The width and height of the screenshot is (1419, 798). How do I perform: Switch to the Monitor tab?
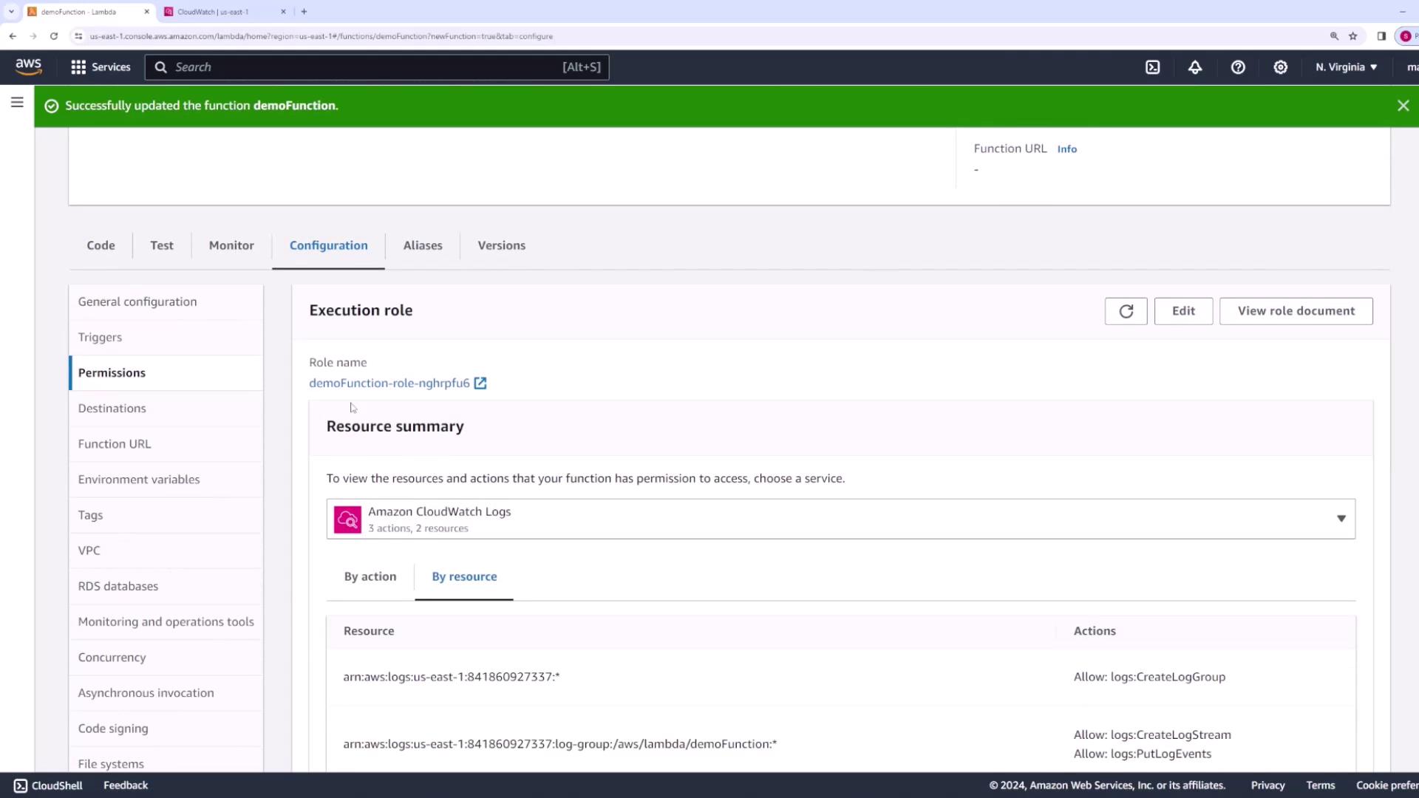(231, 245)
